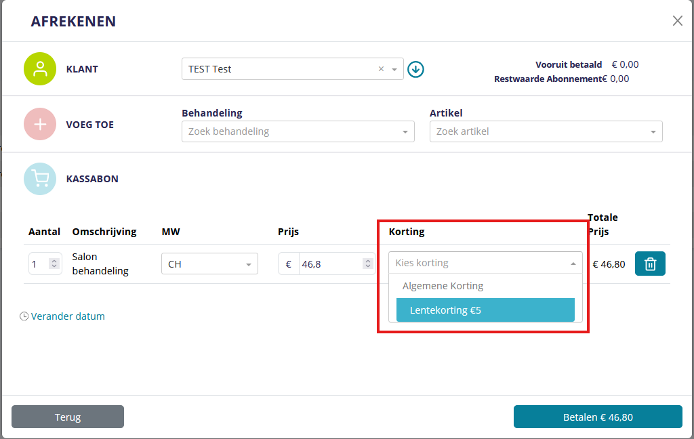Screen dimensions: 694x439
Task: Open the Klant dropdown arrow
Action: click(394, 69)
